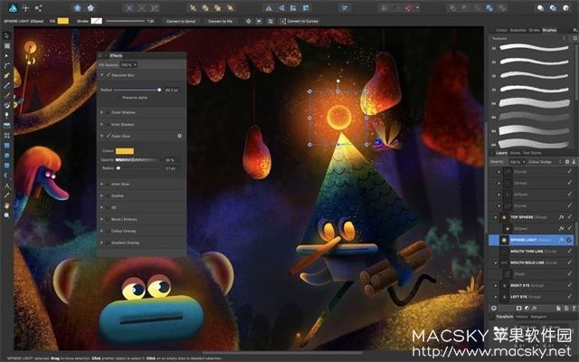Click the layer effects fx icon at layers bottom
This screenshot has width=579, height=362.
tap(534, 308)
